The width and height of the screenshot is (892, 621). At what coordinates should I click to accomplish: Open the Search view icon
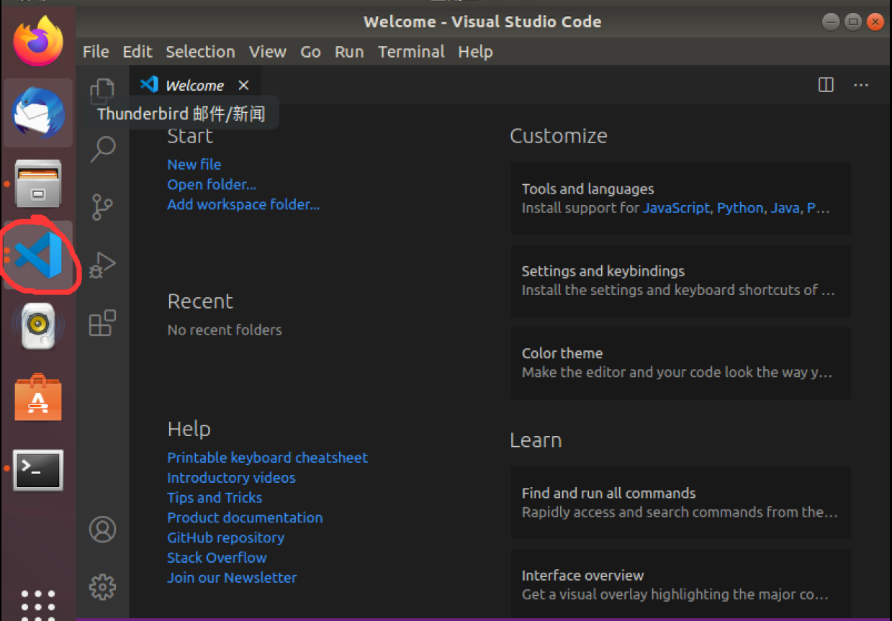103,149
